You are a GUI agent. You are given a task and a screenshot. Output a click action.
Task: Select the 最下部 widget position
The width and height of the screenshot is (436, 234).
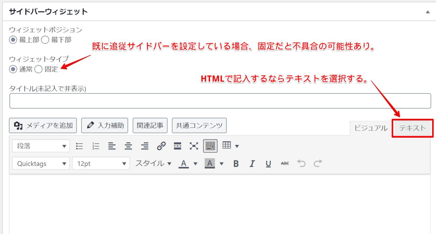tap(45, 40)
